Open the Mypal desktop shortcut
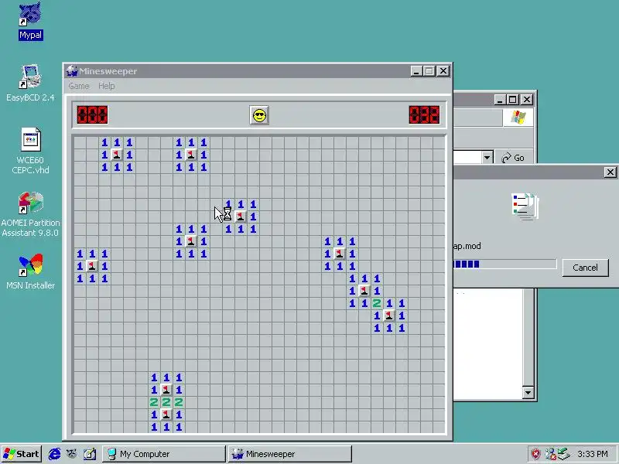Viewport: 619px width, 464px height. coord(30,21)
